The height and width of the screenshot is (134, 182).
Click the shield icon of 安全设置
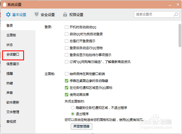pyautogui.click(x=37, y=14)
